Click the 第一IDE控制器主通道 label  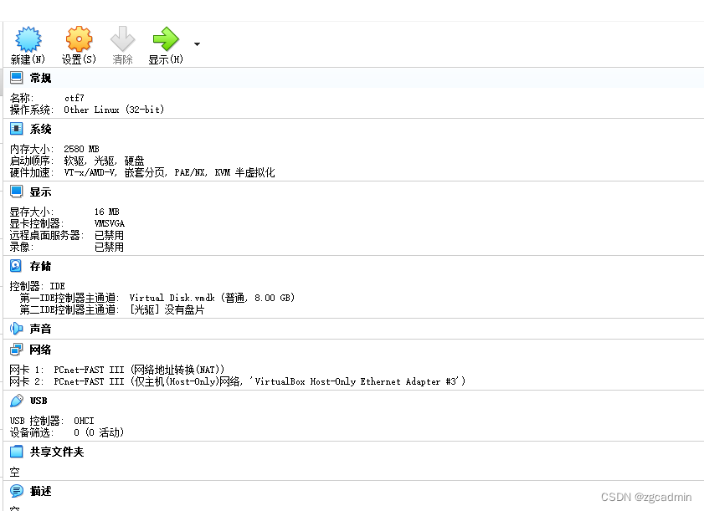pos(69,298)
